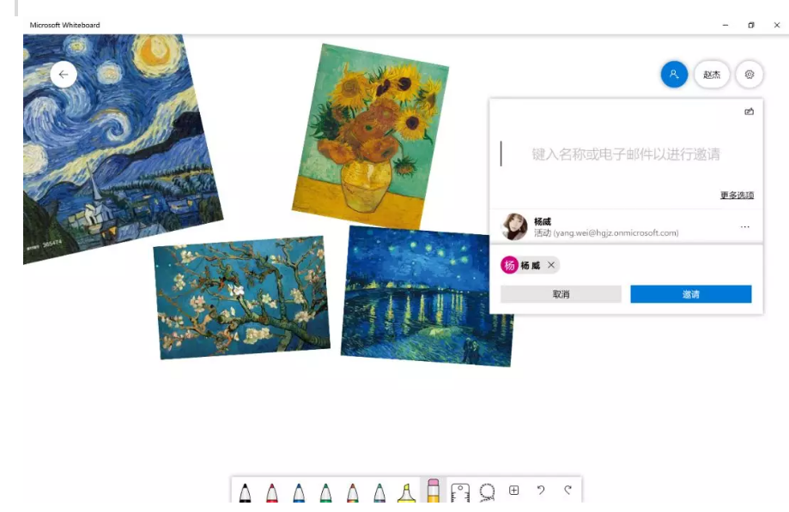Select the black pen tool
The width and height of the screenshot is (789, 512).
coord(245,492)
